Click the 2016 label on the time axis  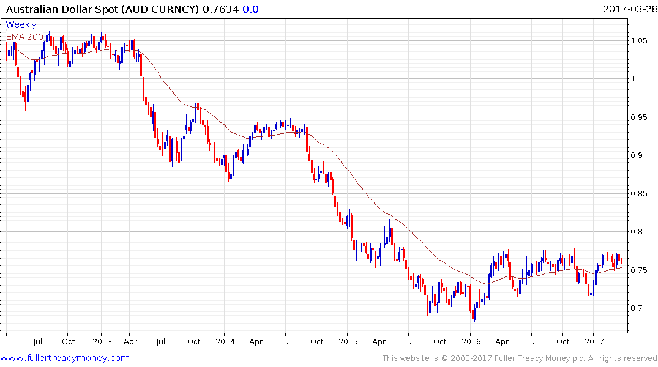click(471, 341)
